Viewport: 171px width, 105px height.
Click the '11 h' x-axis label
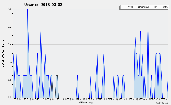(85, 99)
